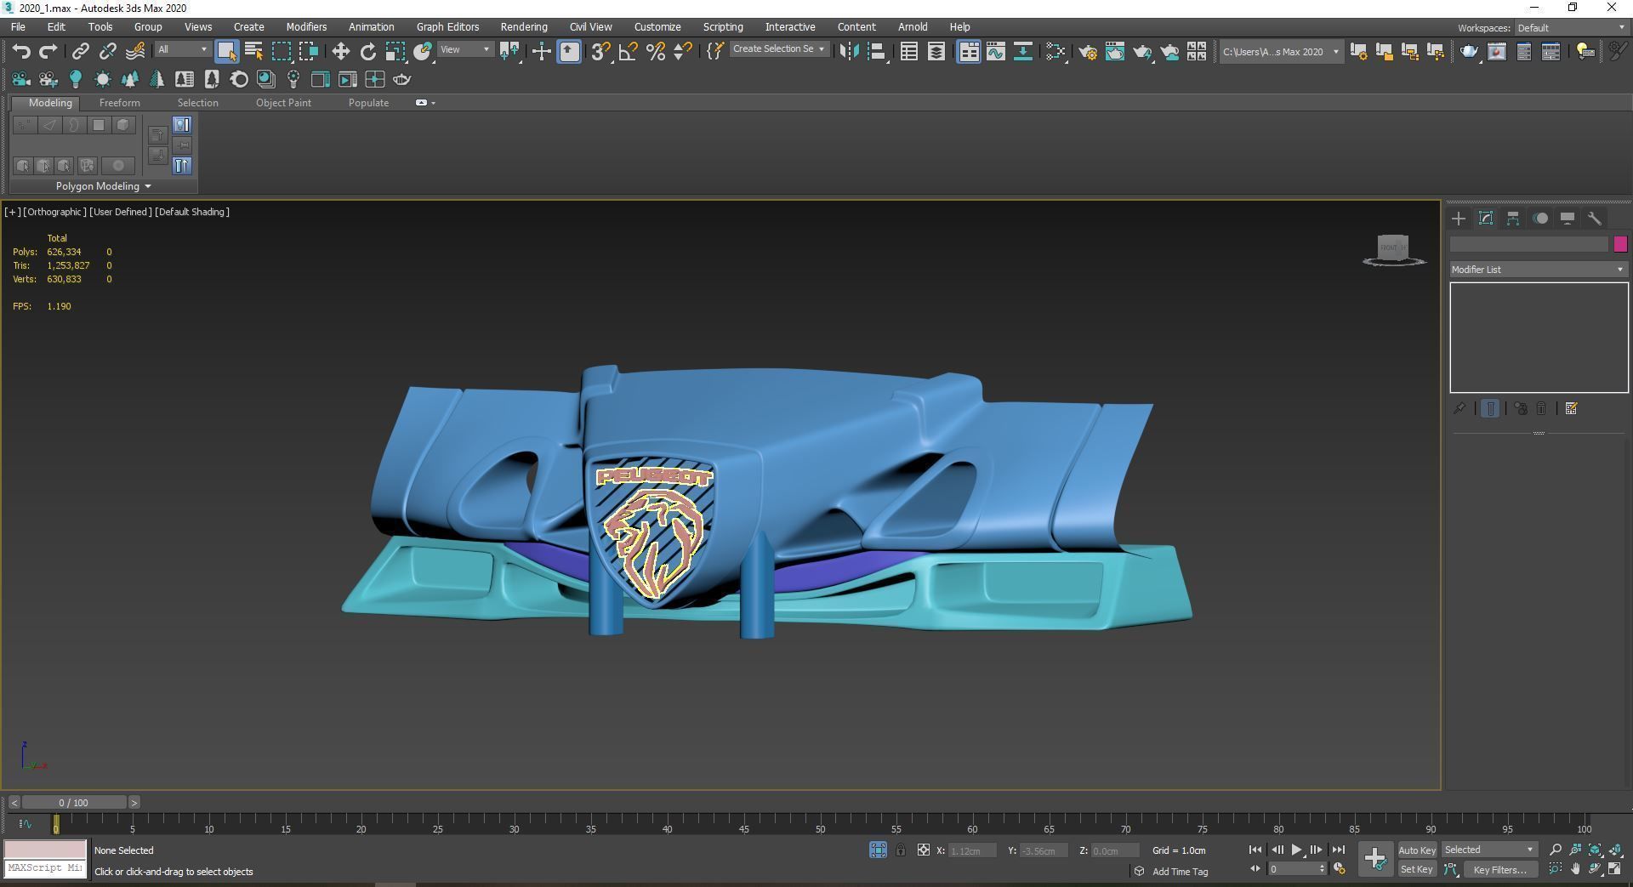The height and width of the screenshot is (887, 1633).
Task: Click the pink object color swatch
Action: (1620, 245)
